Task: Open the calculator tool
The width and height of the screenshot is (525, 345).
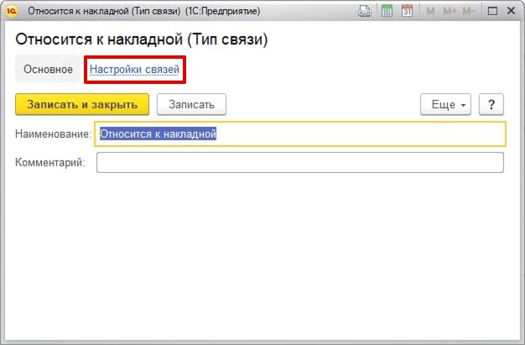Action: pyautogui.click(x=387, y=12)
